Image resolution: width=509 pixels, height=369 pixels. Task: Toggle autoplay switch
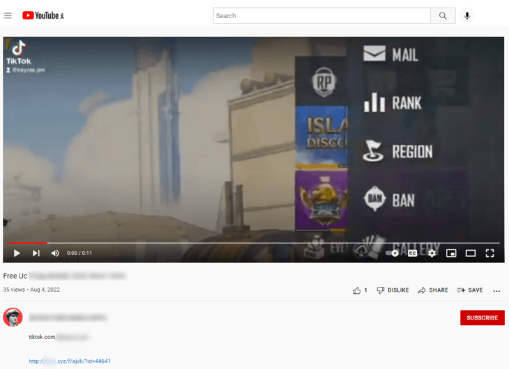pyautogui.click(x=392, y=253)
